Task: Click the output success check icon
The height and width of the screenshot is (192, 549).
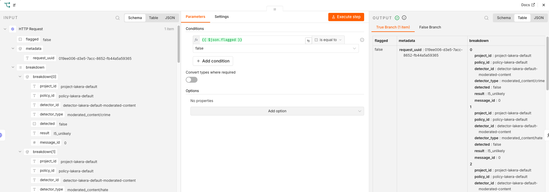Action: pos(397,18)
